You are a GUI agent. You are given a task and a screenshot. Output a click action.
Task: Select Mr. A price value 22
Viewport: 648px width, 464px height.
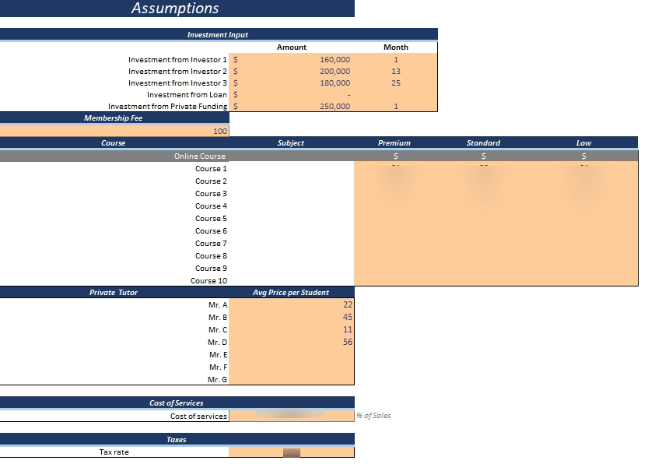pyautogui.click(x=348, y=304)
